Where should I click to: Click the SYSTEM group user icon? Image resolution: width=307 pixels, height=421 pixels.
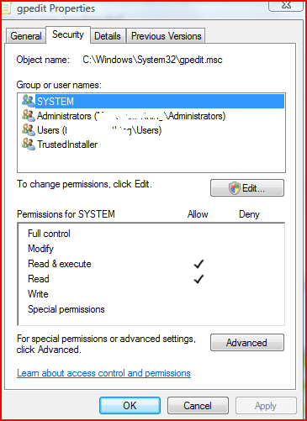tap(29, 101)
